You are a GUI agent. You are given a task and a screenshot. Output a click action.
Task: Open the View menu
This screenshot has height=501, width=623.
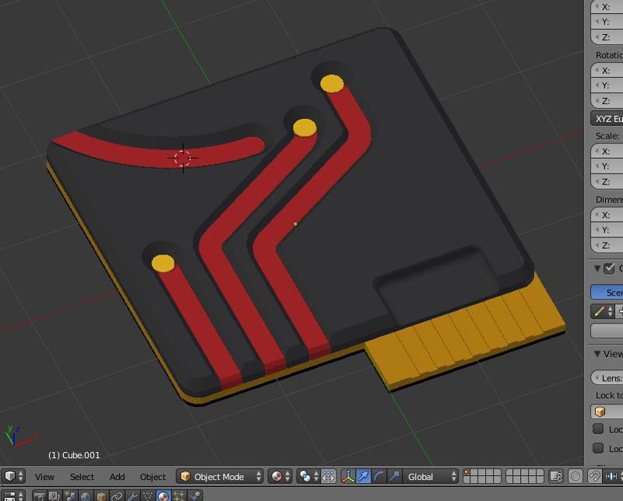click(x=44, y=477)
